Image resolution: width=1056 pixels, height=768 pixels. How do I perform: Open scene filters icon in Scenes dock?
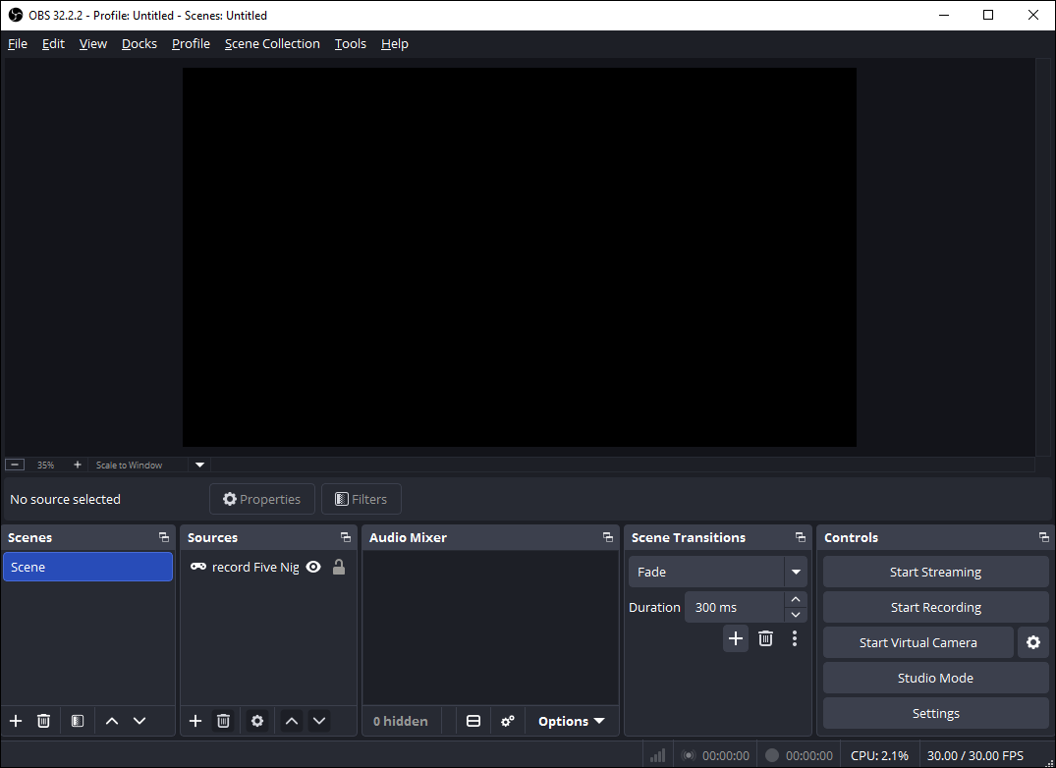[78, 721]
